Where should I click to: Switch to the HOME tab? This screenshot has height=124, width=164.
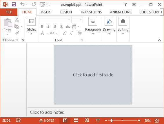point(28,12)
